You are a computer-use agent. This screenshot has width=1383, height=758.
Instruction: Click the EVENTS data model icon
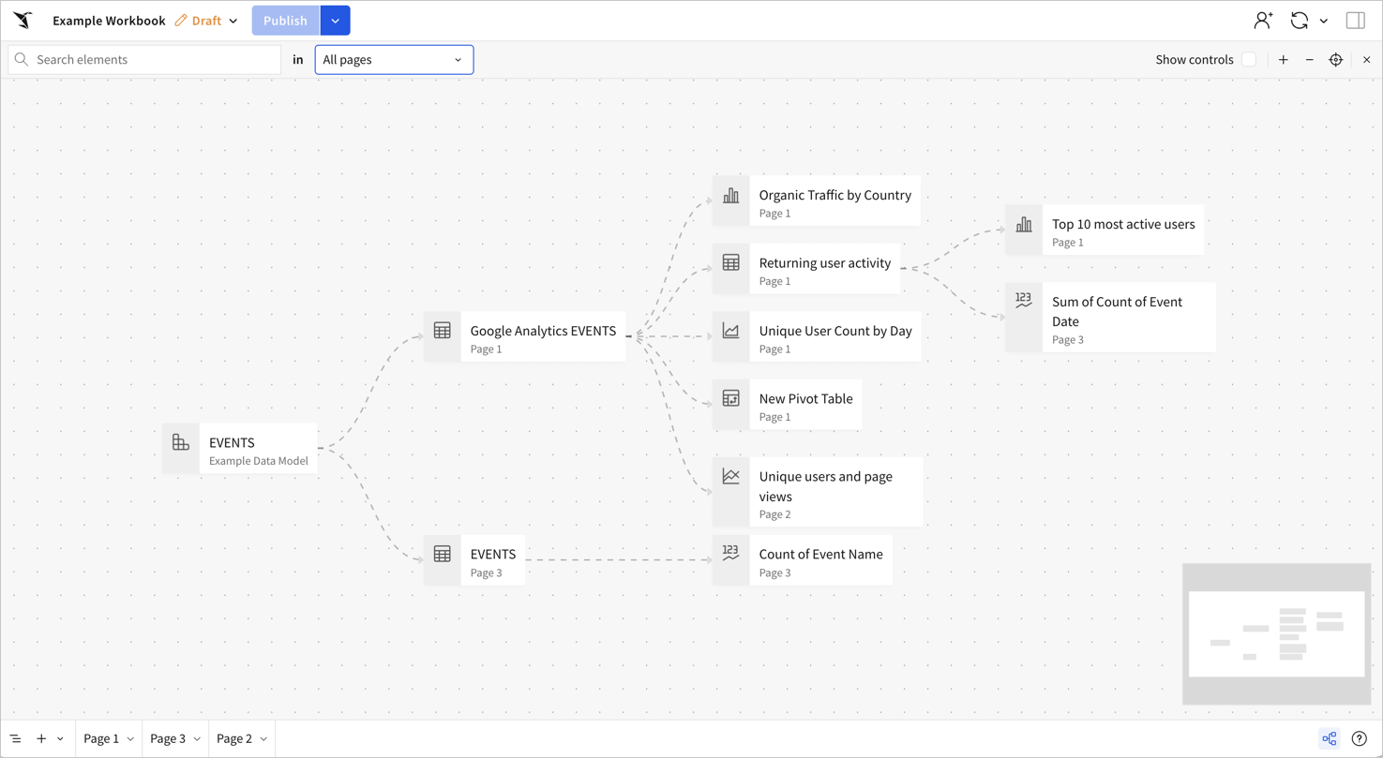point(181,442)
